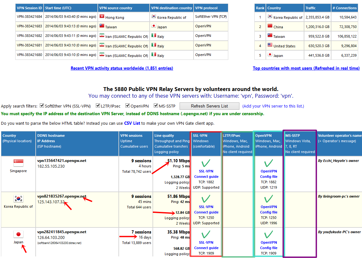Screen dimensions: 362x258
Task: Click the # Connections column header
Action: click(x=344, y=8)
